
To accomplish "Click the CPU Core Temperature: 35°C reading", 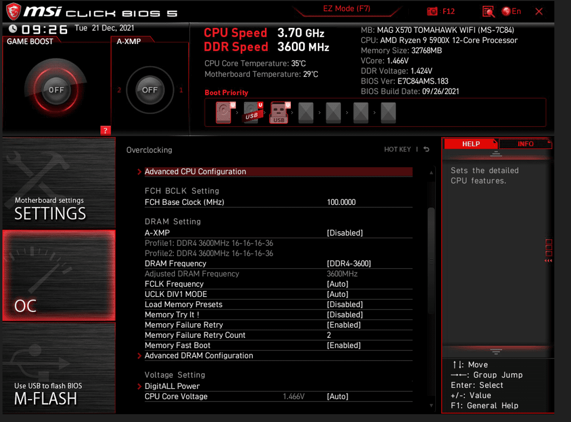I will 255,63.
